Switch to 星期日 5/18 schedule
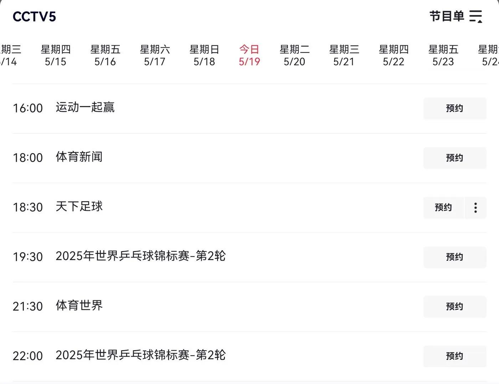Viewport: 499px width, 384px height. point(204,55)
